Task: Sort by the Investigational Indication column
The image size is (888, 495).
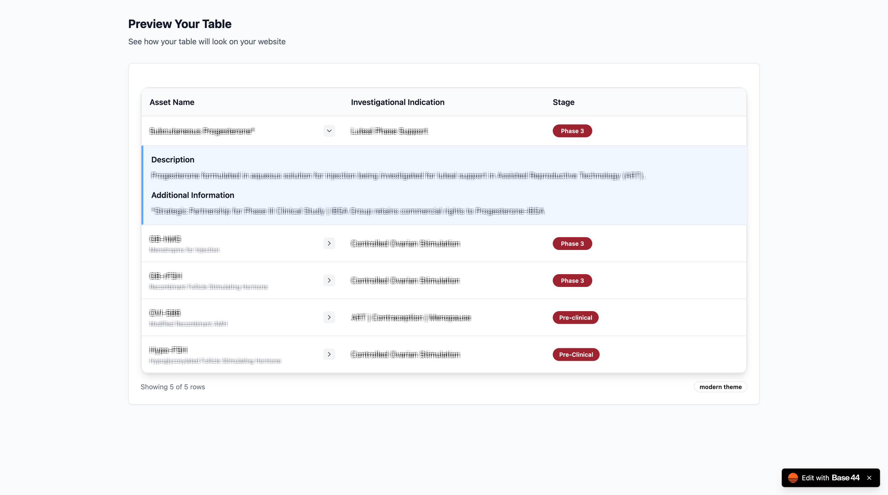Action: tap(397, 102)
